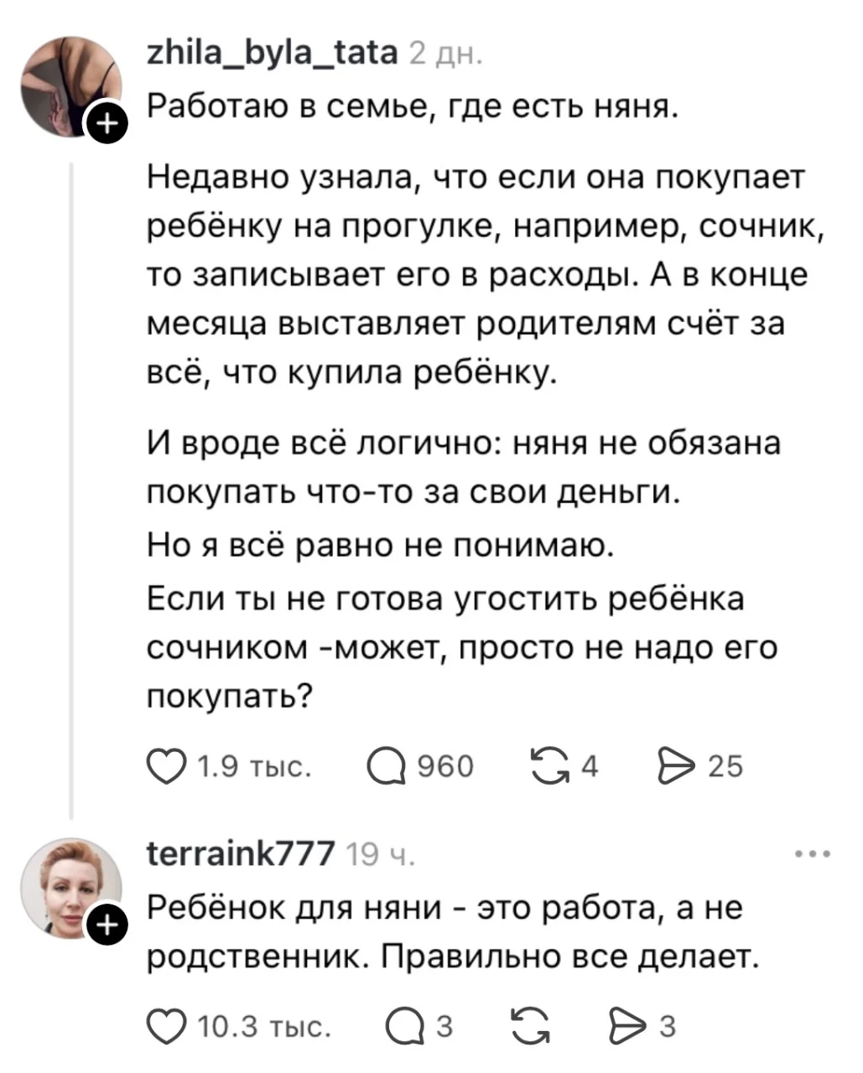
Task: Open the zhila_byla_tata profile from the username
Action: tap(272, 54)
